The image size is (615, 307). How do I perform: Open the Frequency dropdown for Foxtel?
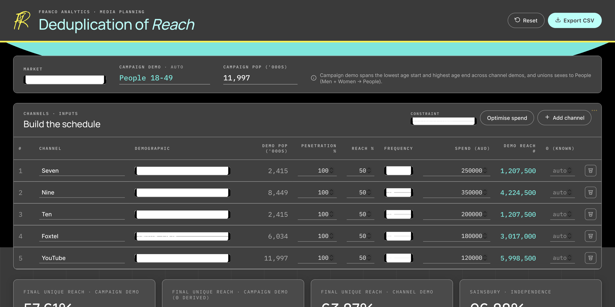click(399, 236)
